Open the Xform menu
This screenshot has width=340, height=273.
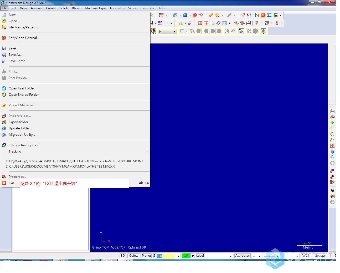click(76, 8)
